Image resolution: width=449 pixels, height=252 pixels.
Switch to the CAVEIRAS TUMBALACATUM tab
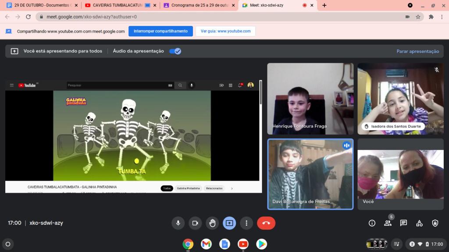(118, 5)
